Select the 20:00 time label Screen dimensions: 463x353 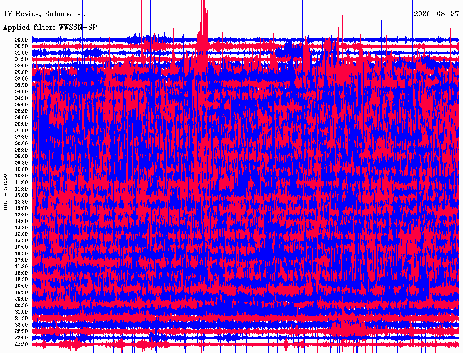[x=21, y=299]
